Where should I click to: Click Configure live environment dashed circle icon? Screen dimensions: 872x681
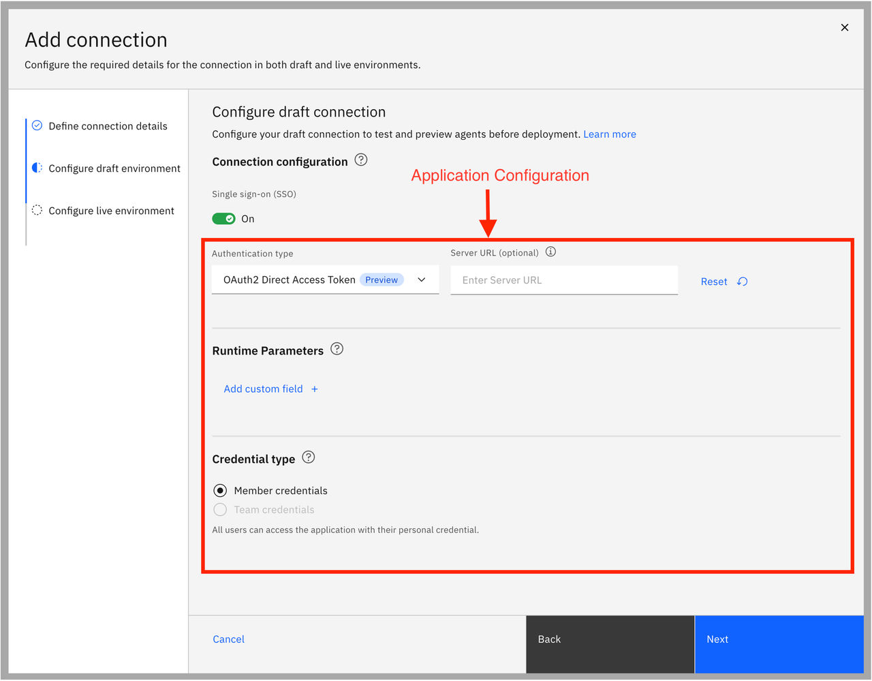[37, 210]
